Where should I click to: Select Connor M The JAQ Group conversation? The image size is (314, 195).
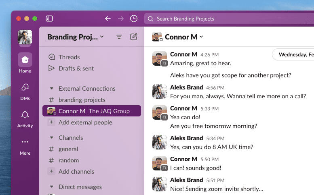click(x=92, y=111)
